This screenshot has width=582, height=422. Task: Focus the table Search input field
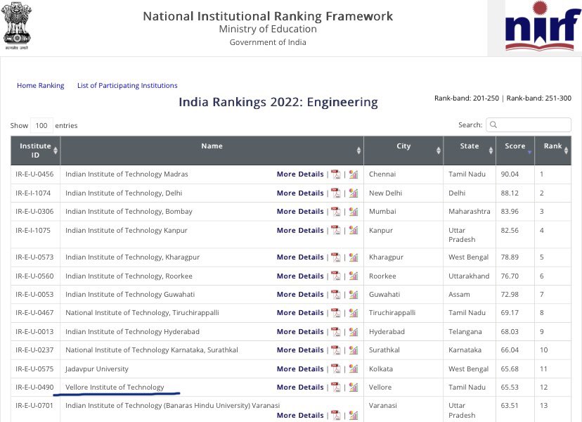coord(528,124)
